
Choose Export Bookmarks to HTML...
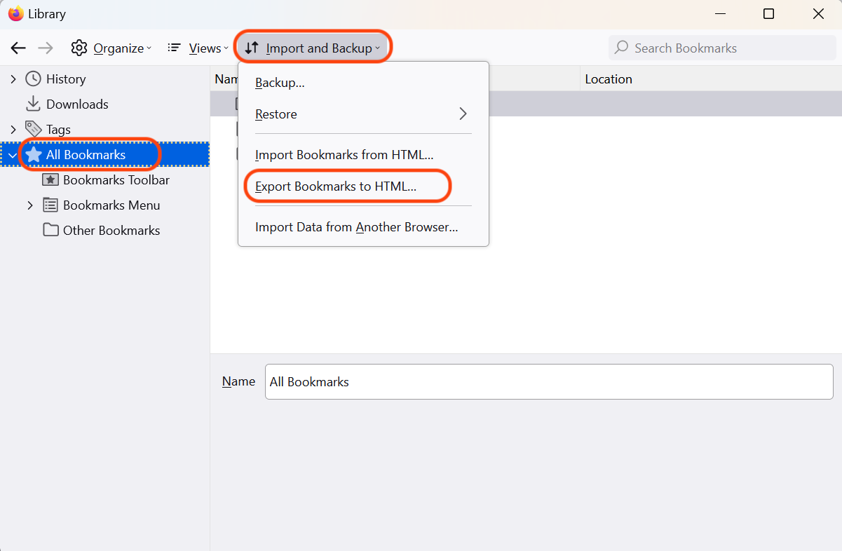(363, 186)
